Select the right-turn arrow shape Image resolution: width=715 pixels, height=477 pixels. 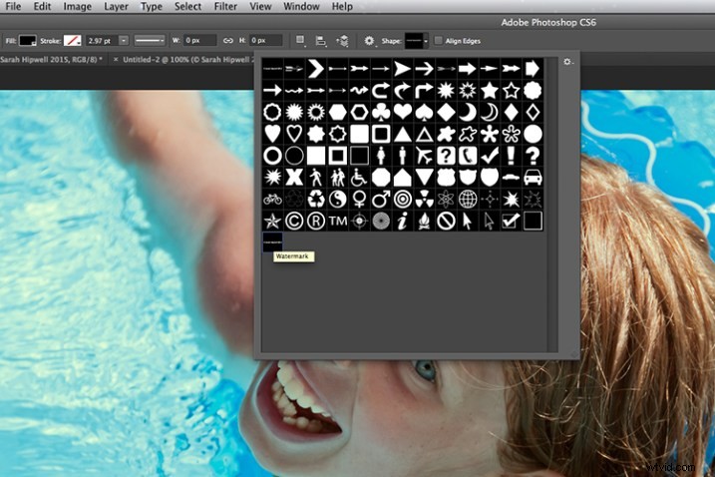click(424, 91)
